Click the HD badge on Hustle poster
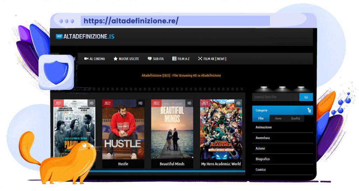The height and width of the screenshot is (191, 359). 140,103
